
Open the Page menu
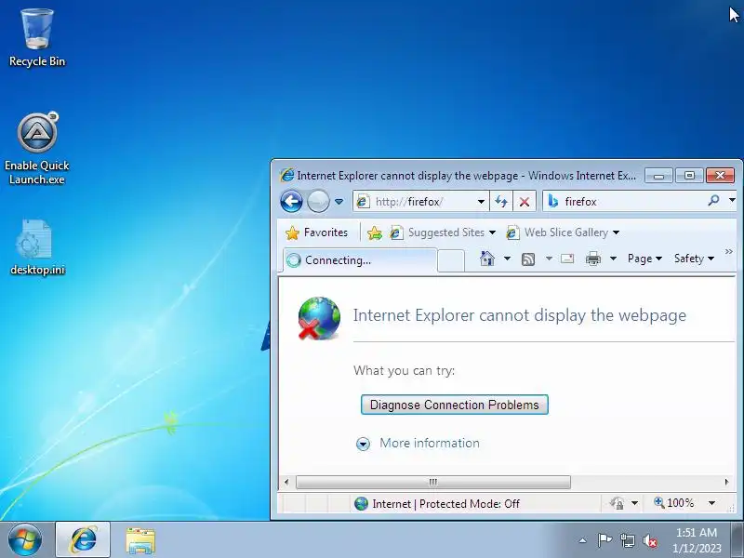point(644,259)
